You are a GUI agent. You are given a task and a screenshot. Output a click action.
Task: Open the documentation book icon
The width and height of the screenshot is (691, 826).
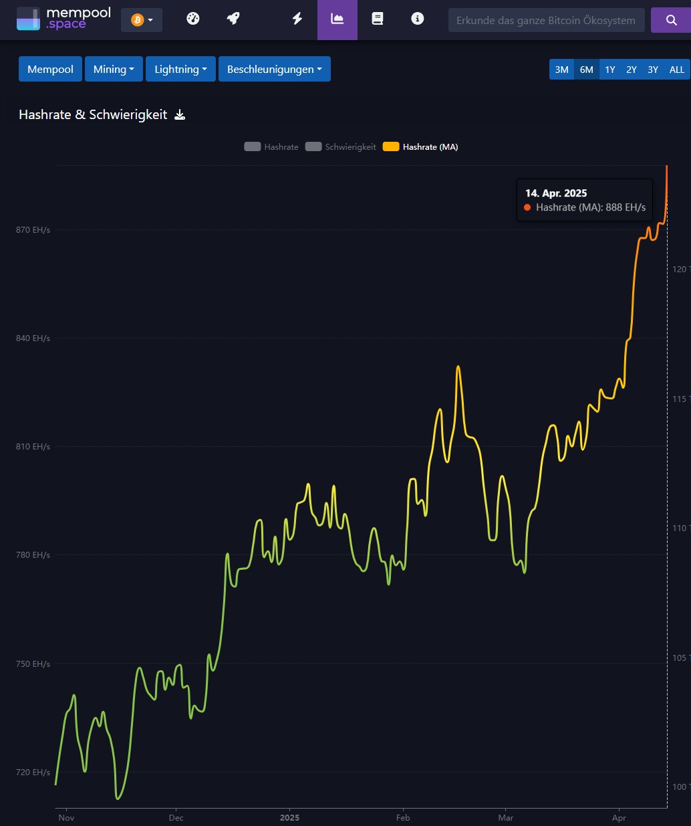tap(378, 19)
